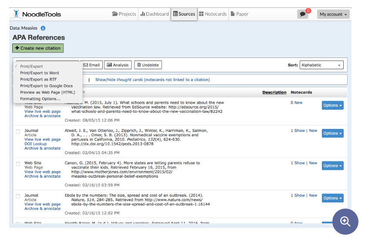The height and width of the screenshot is (246, 365).
Task: Open the Analysis button
Action: 118,65
